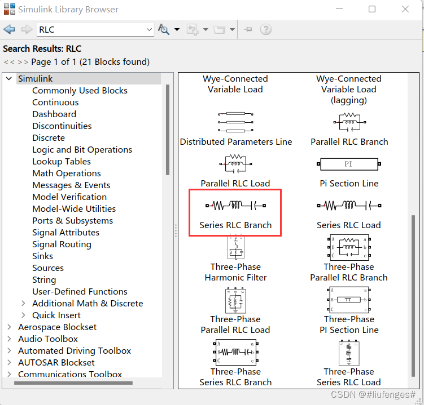Click the library tree horizontal scrollbar
Viewport: 424px width, 405px height.
coord(73,383)
